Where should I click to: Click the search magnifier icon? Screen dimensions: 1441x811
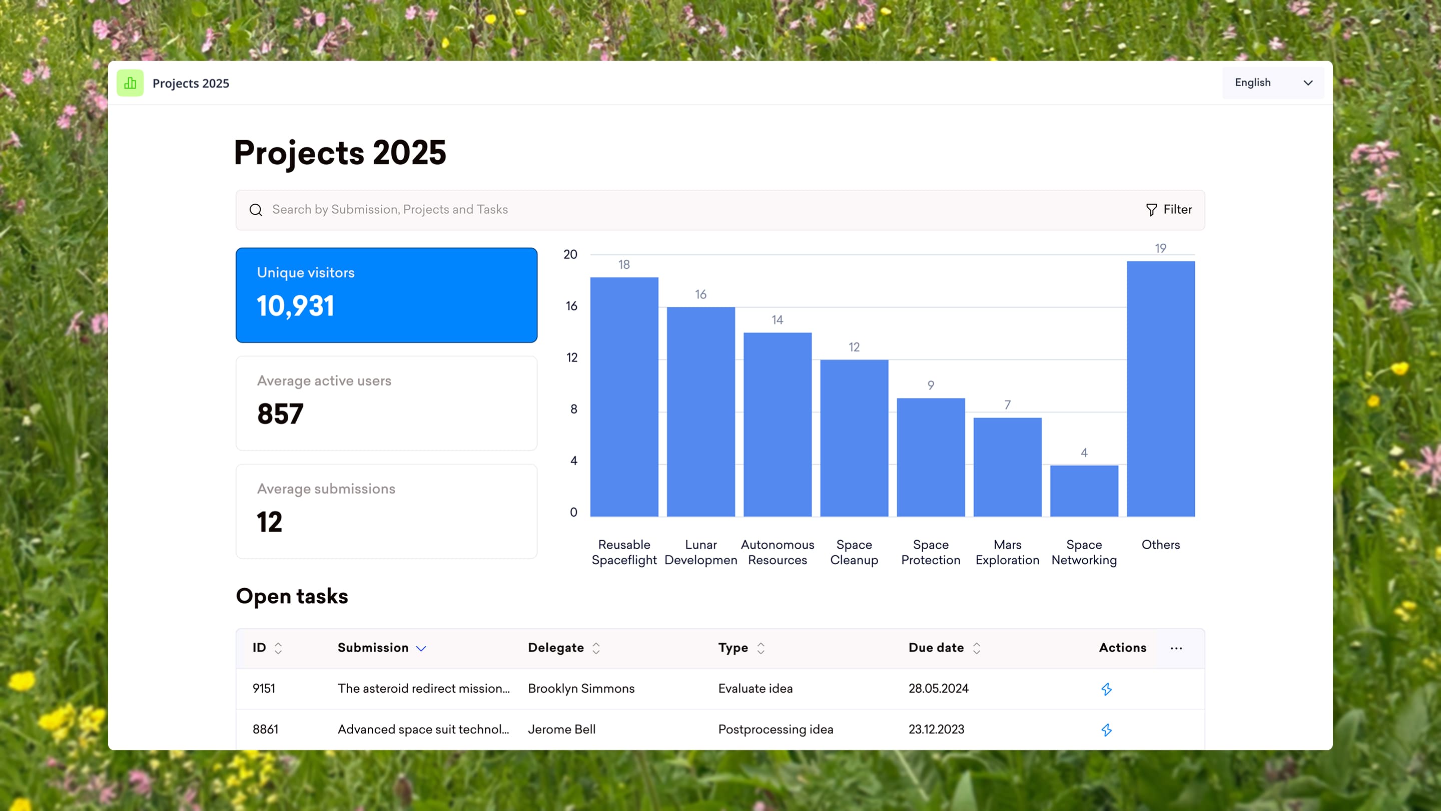(x=256, y=210)
